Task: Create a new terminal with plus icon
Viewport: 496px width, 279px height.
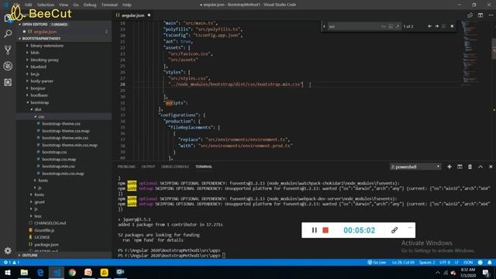Action: 449,167
